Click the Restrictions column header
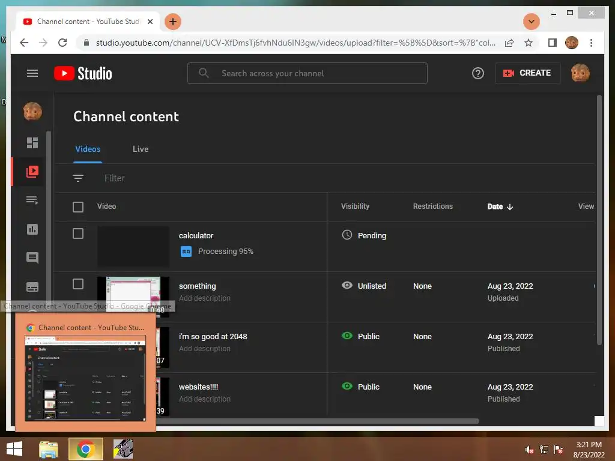 [432, 206]
